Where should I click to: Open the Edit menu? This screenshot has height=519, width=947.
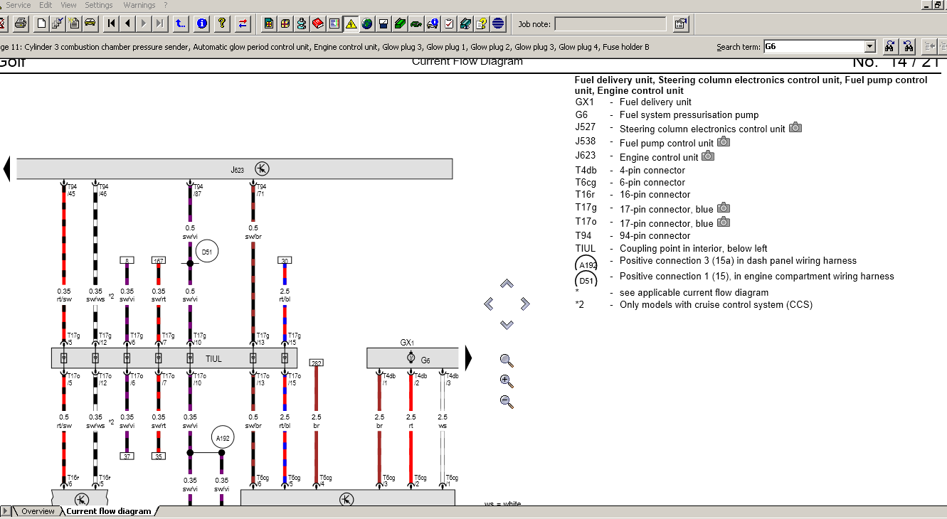click(46, 5)
